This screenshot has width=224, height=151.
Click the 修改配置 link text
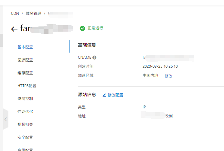click(x=115, y=95)
